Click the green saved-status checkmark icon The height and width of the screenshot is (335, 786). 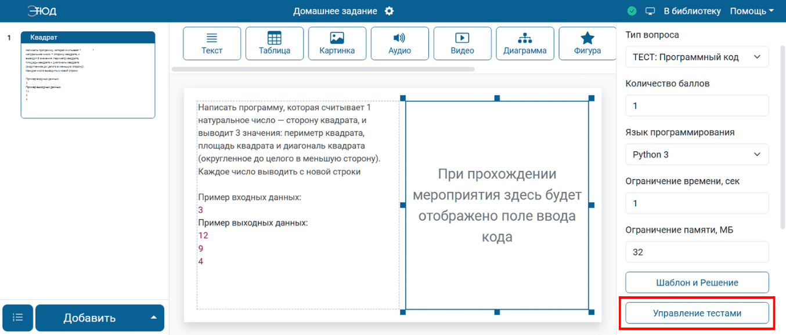632,11
